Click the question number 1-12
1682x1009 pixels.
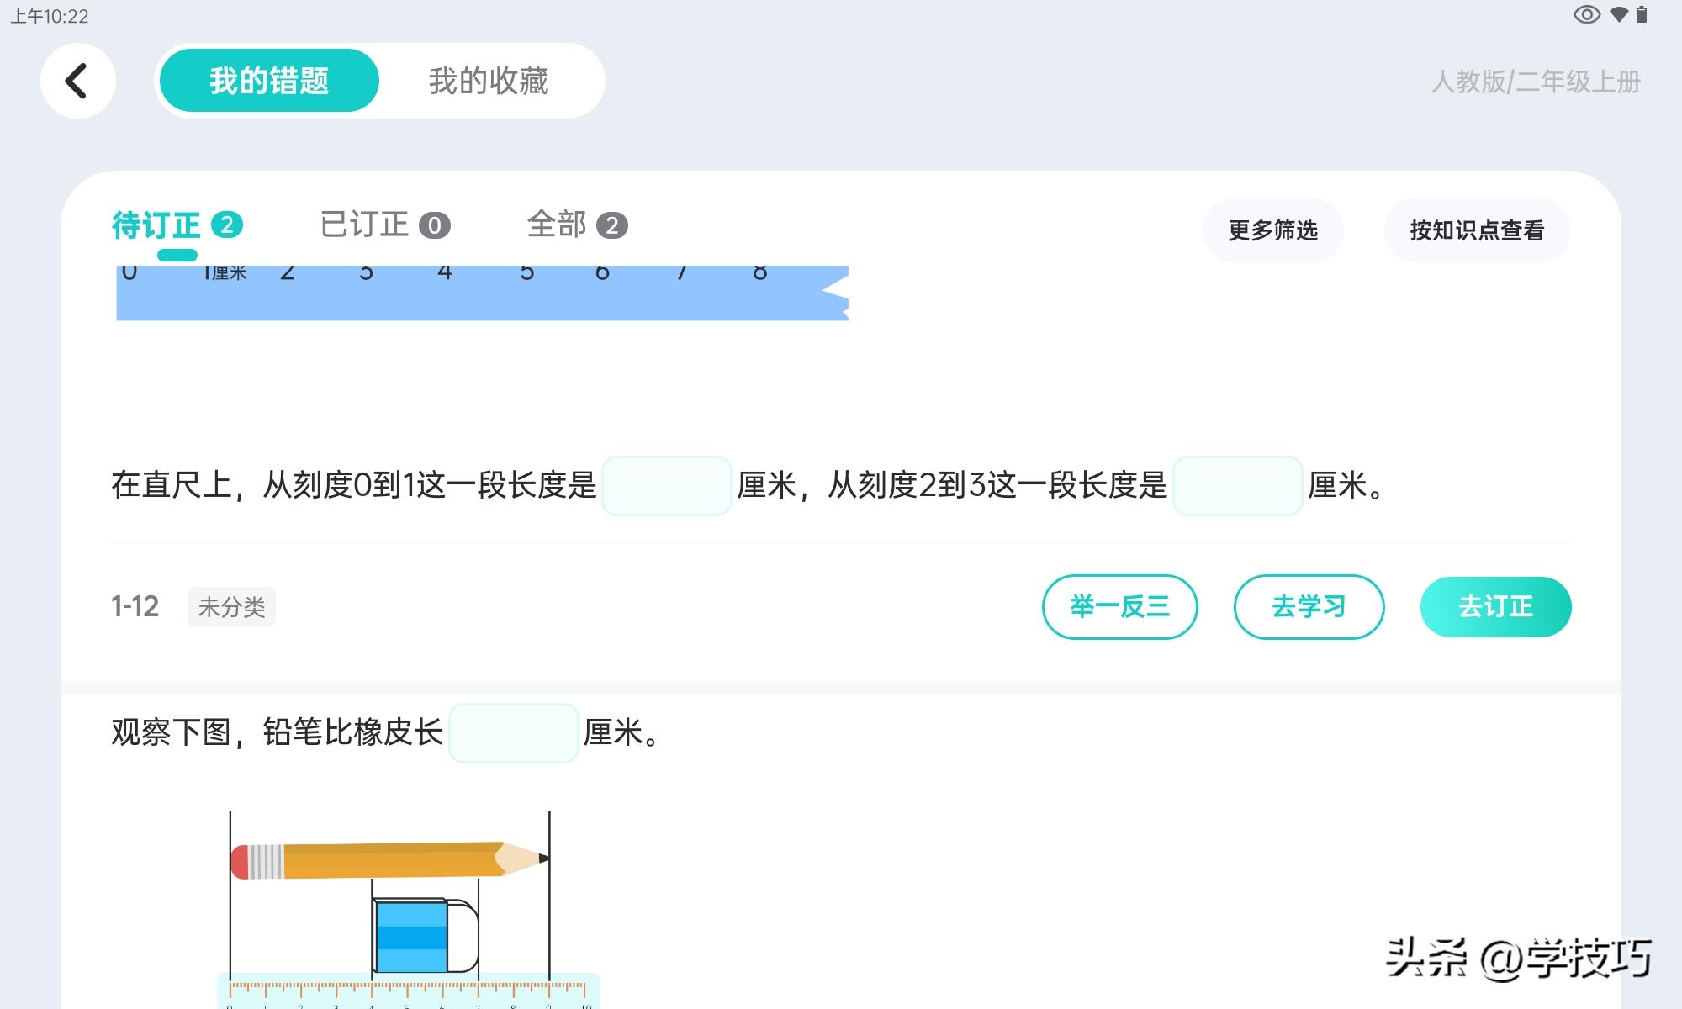pos(135,606)
